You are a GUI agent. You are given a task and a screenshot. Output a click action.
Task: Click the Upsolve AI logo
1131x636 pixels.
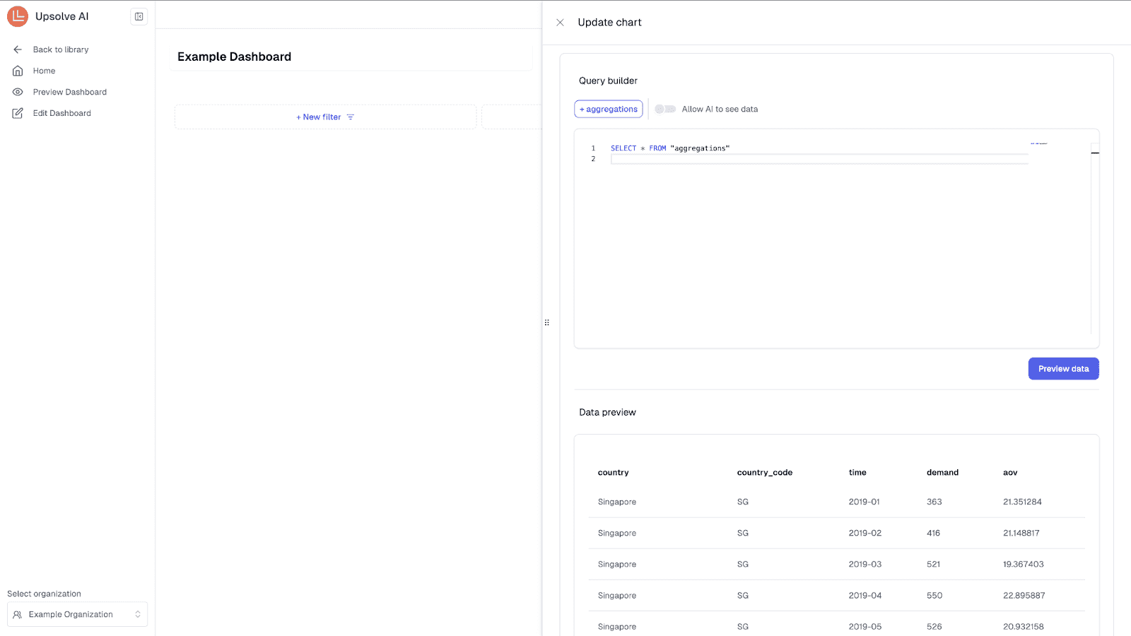(x=18, y=16)
